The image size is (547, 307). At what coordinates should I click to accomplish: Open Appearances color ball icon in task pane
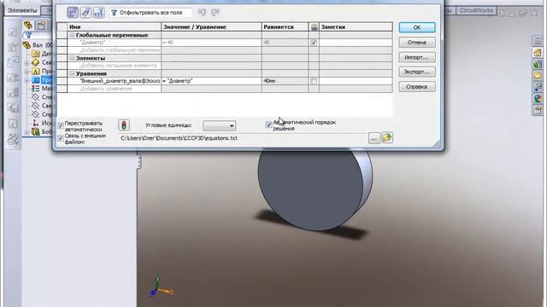tap(538, 99)
